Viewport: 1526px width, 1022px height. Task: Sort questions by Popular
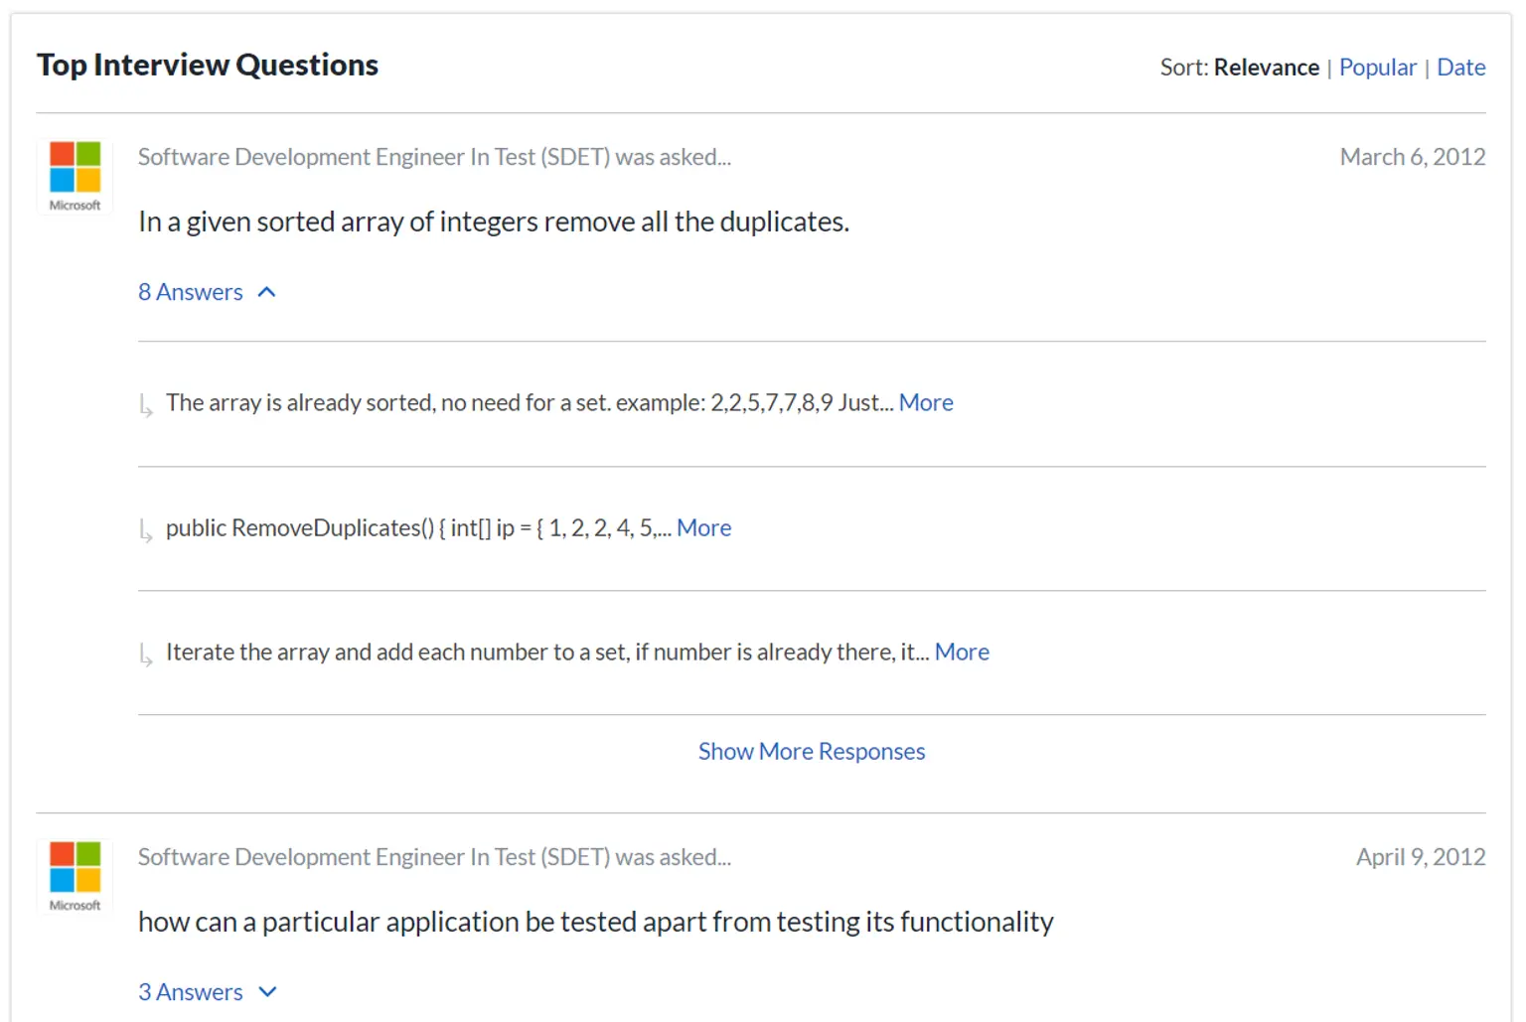pos(1378,68)
